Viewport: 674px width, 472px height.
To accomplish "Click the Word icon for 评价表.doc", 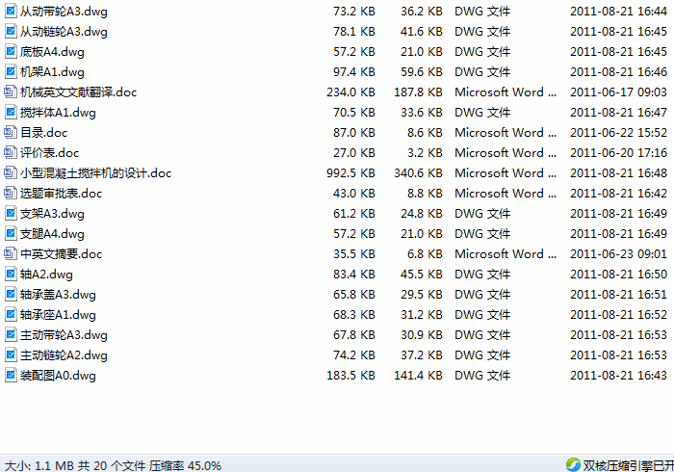I will (x=11, y=152).
